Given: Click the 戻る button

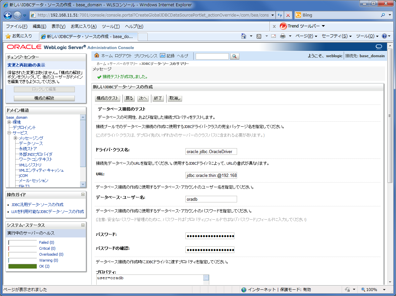Looking at the screenshot, I should pyautogui.click(x=129, y=98).
